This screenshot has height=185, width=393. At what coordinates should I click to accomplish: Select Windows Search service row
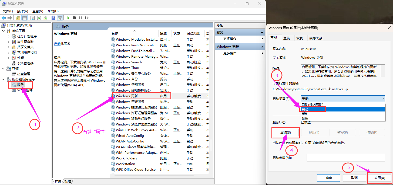129,62
